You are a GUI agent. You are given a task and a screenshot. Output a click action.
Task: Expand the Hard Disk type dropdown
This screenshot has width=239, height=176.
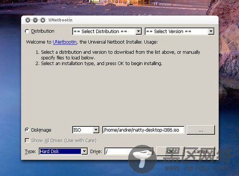pos(63,151)
